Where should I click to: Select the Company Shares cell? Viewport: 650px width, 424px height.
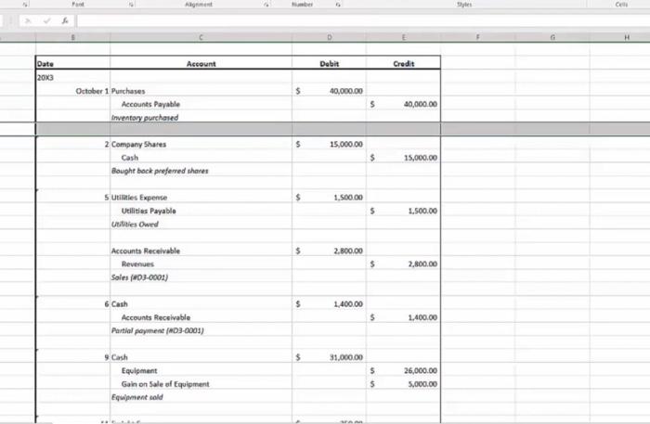[201, 144]
